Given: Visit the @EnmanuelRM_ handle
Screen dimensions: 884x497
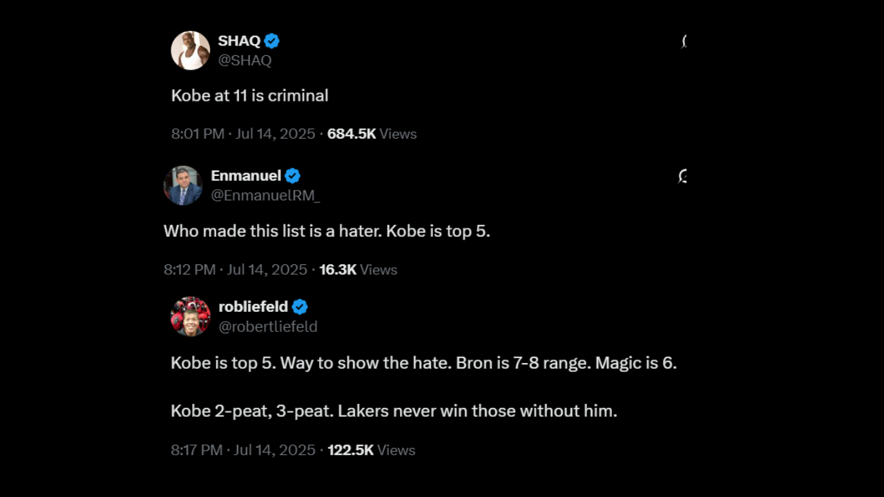Looking at the screenshot, I should tap(265, 195).
